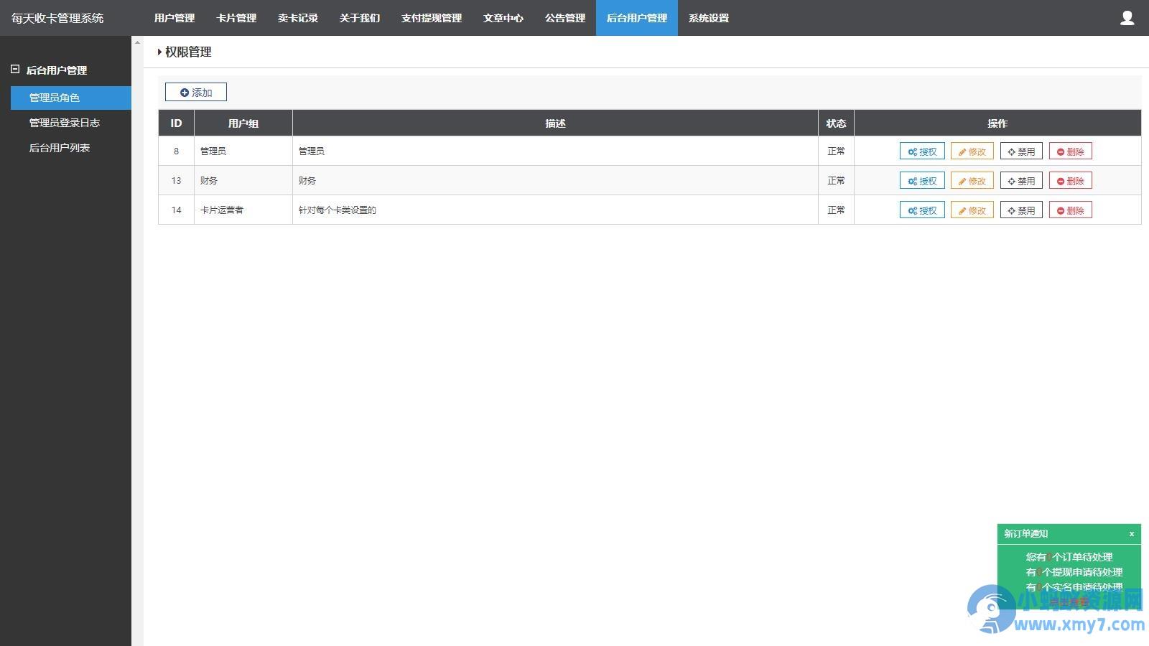Delete the 管理员 role with 删除
1149x646 pixels.
click(1071, 151)
